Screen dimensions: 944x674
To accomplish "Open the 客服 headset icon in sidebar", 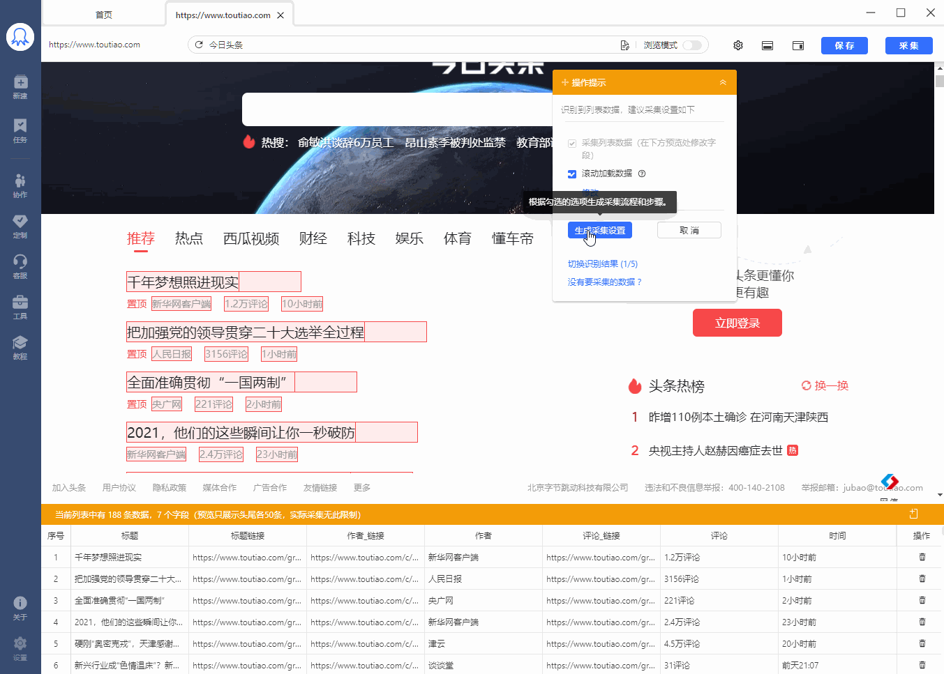I will (x=20, y=266).
